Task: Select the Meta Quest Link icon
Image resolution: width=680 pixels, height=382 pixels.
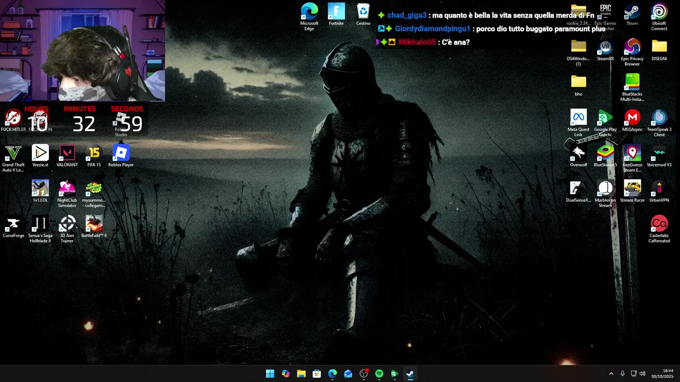Action: coord(579,123)
